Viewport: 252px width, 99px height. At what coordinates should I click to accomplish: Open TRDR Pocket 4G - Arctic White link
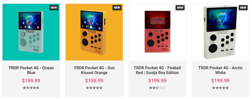(220, 70)
